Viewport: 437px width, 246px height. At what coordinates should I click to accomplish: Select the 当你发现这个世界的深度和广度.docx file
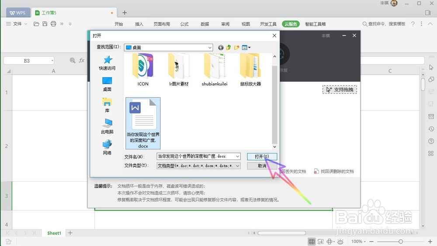point(143,123)
